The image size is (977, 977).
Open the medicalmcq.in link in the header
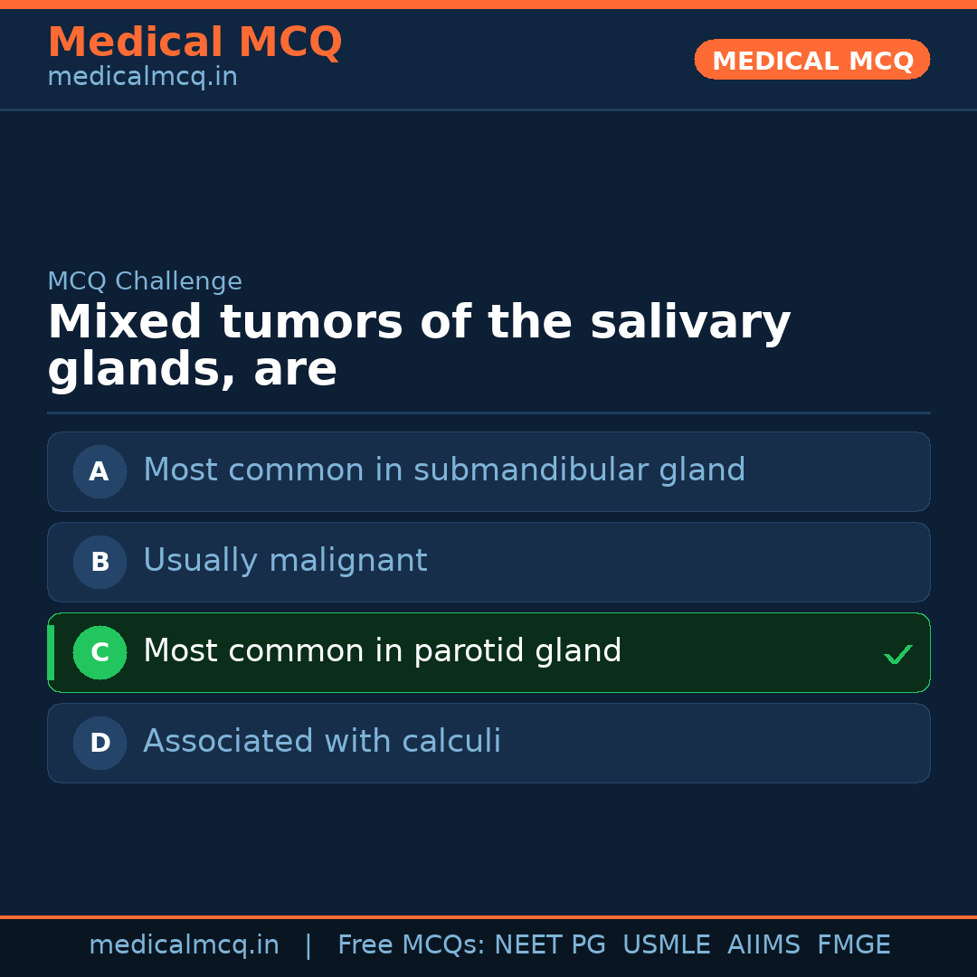pyautogui.click(x=142, y=78)
